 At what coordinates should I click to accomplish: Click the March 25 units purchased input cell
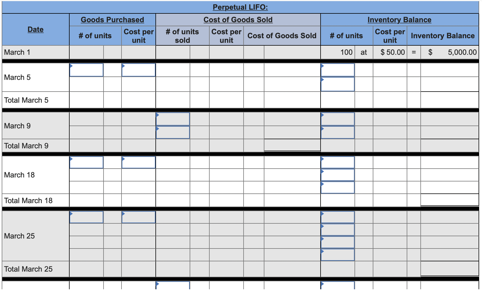click(86, 217)
